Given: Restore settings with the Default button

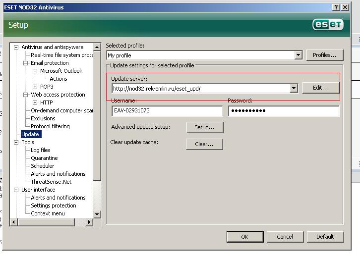Looking at the screenshot, I should coord(325,237).
